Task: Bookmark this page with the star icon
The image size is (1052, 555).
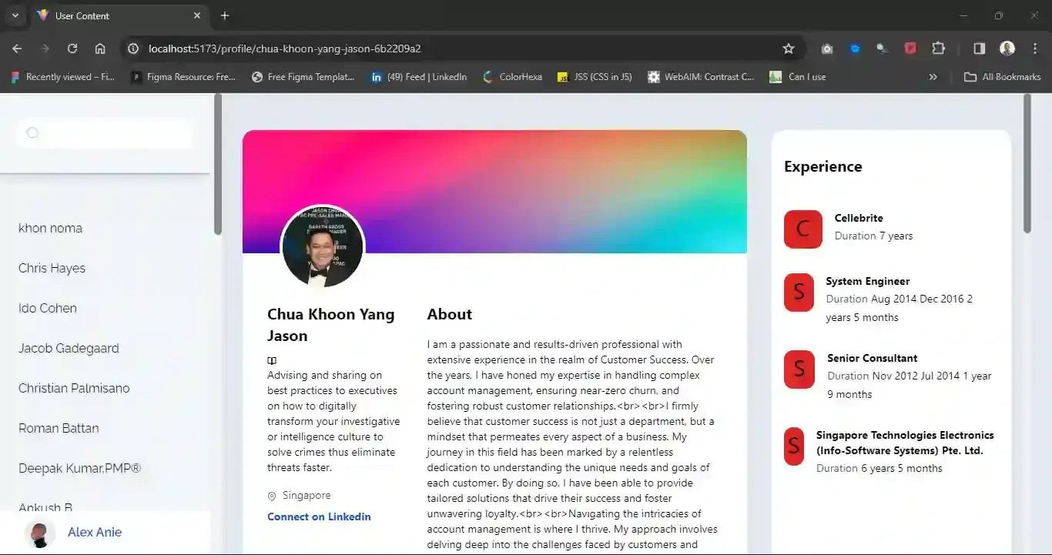Action: click(x=788, y=48)
